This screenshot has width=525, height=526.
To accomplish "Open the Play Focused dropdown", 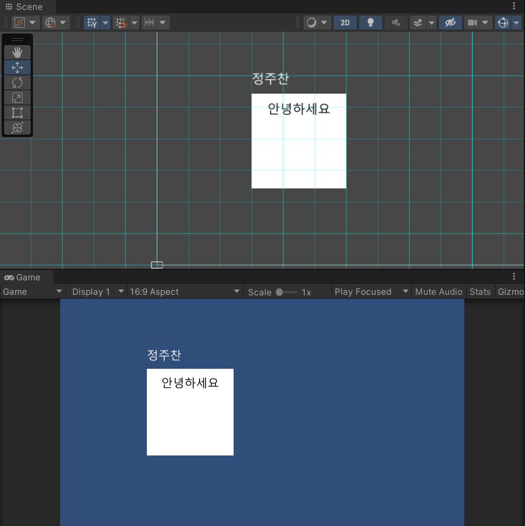I will pyautogui.click(x=371, y=292).
